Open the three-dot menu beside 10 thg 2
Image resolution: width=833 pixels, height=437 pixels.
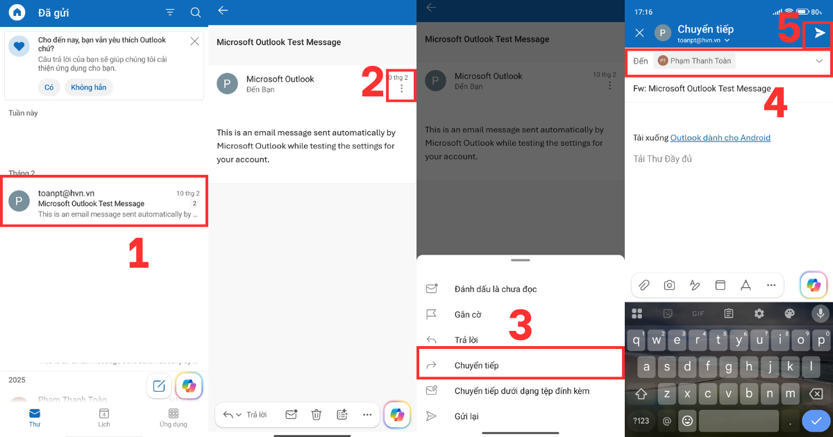[401, 89]
